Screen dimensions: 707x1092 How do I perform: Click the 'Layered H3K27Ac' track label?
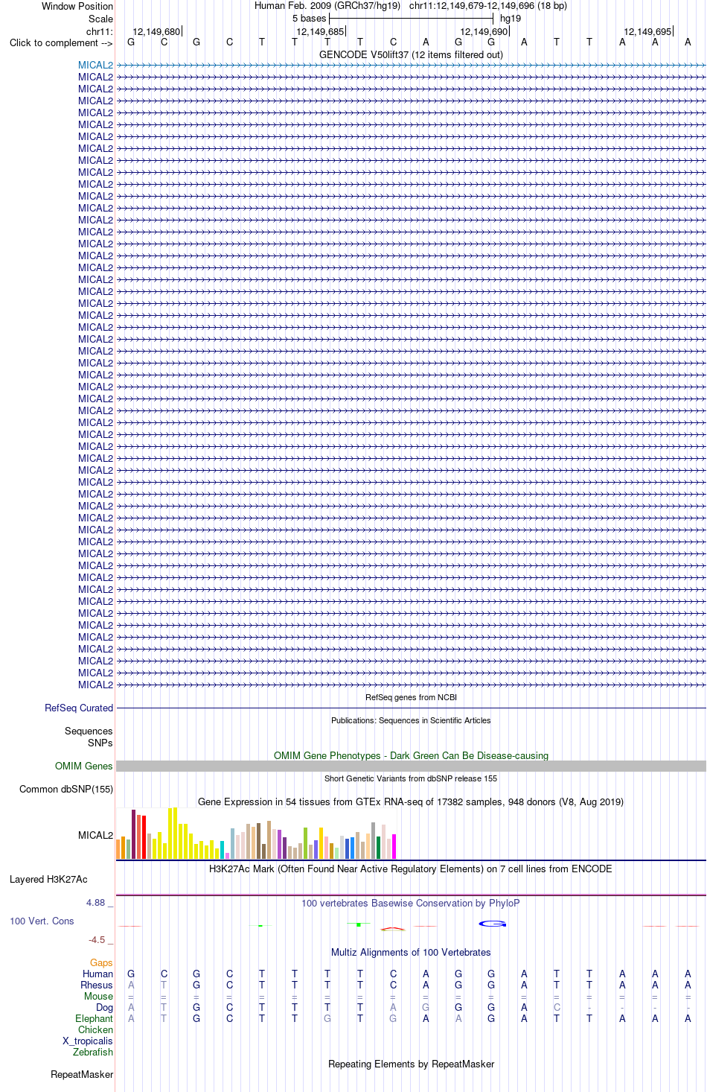[48, 880]
